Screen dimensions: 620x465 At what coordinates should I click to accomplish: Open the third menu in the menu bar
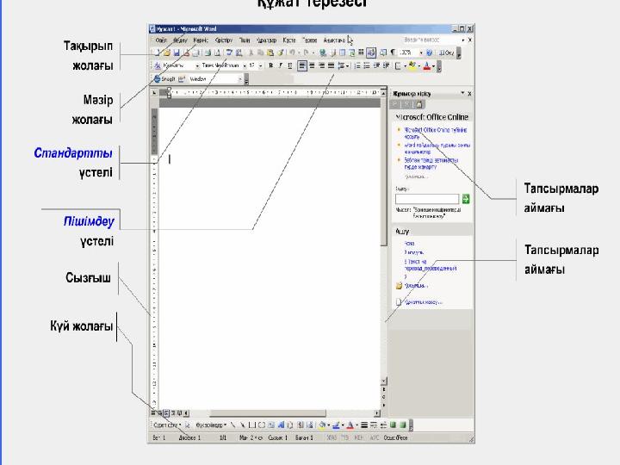(x=201, y=40)
